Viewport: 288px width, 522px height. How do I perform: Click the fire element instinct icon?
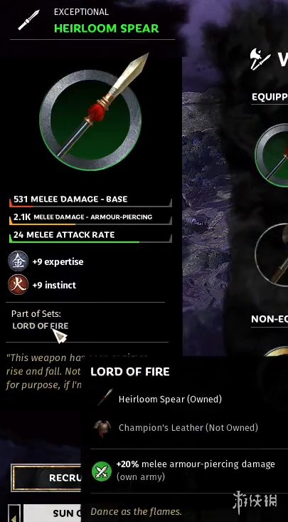[x=18, y=285]
